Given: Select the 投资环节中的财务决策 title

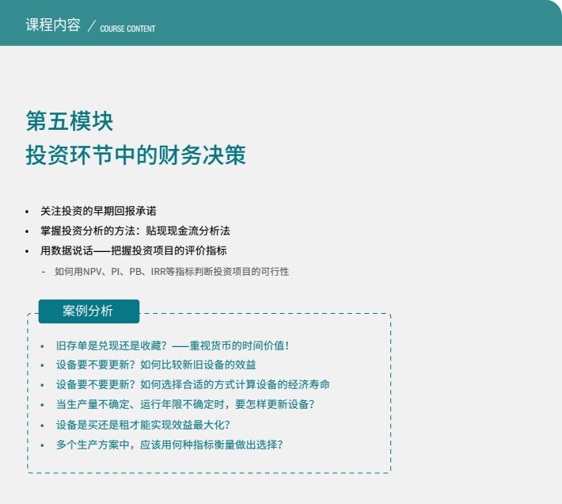Looking at the screenshot, I should click(135, 155).
